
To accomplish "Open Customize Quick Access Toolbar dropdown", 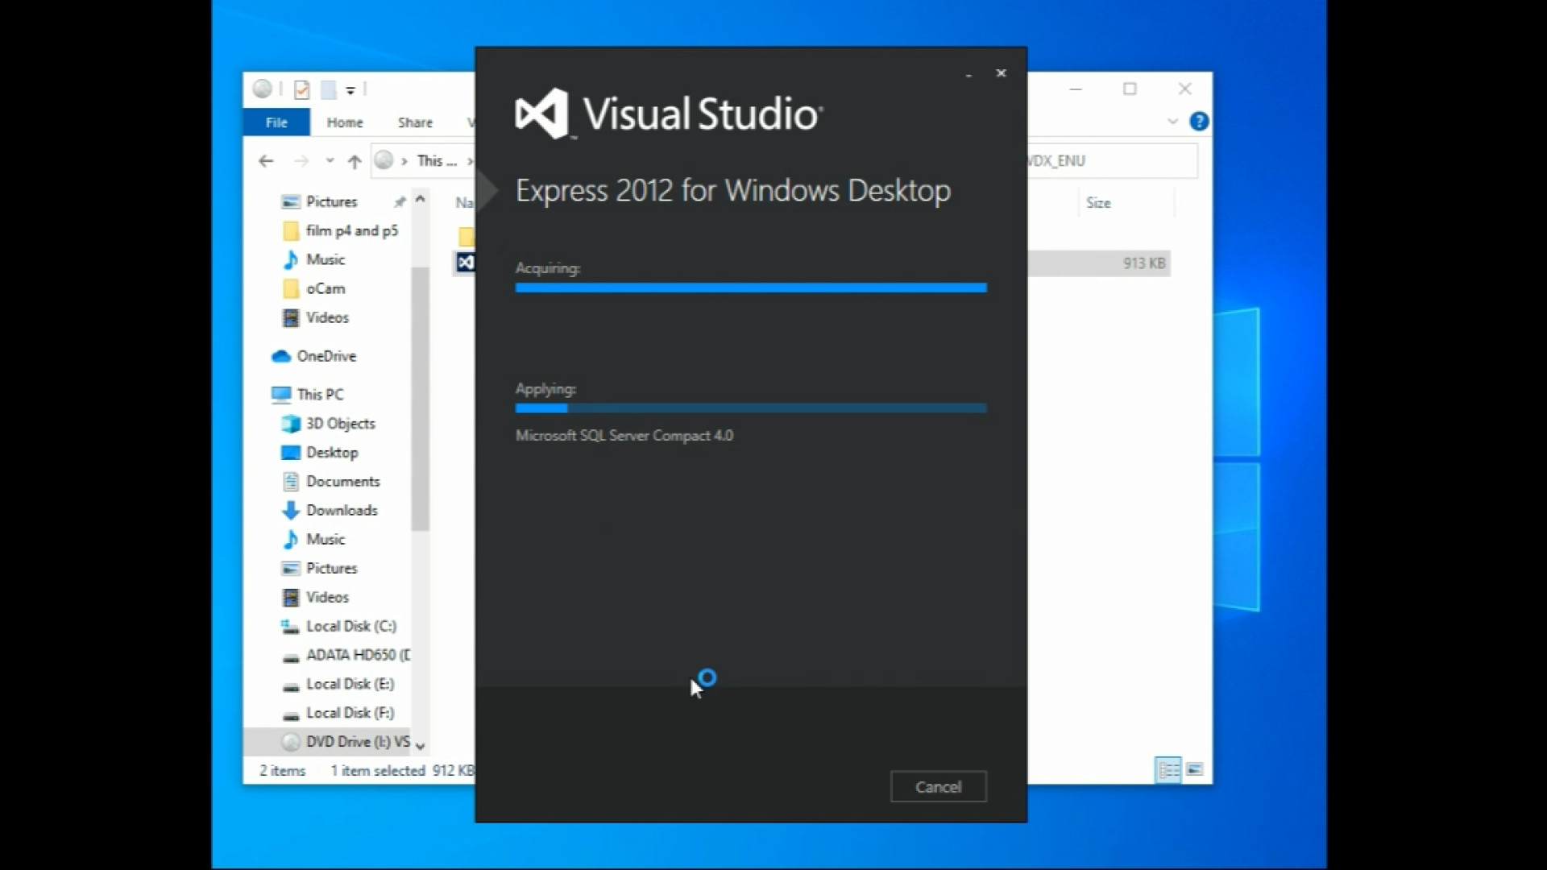I will (x=350, y=90).
